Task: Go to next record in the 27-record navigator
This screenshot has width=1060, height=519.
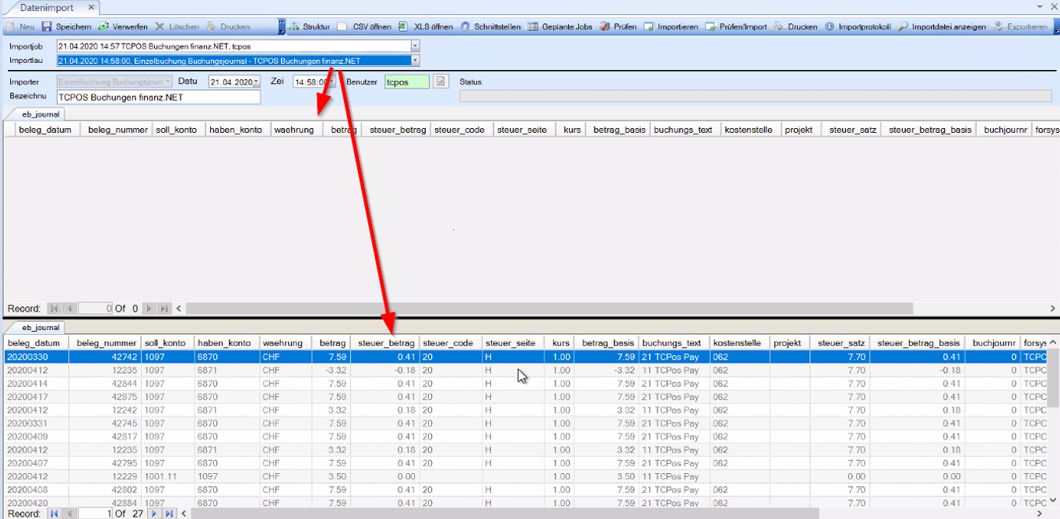Action: 154,514
